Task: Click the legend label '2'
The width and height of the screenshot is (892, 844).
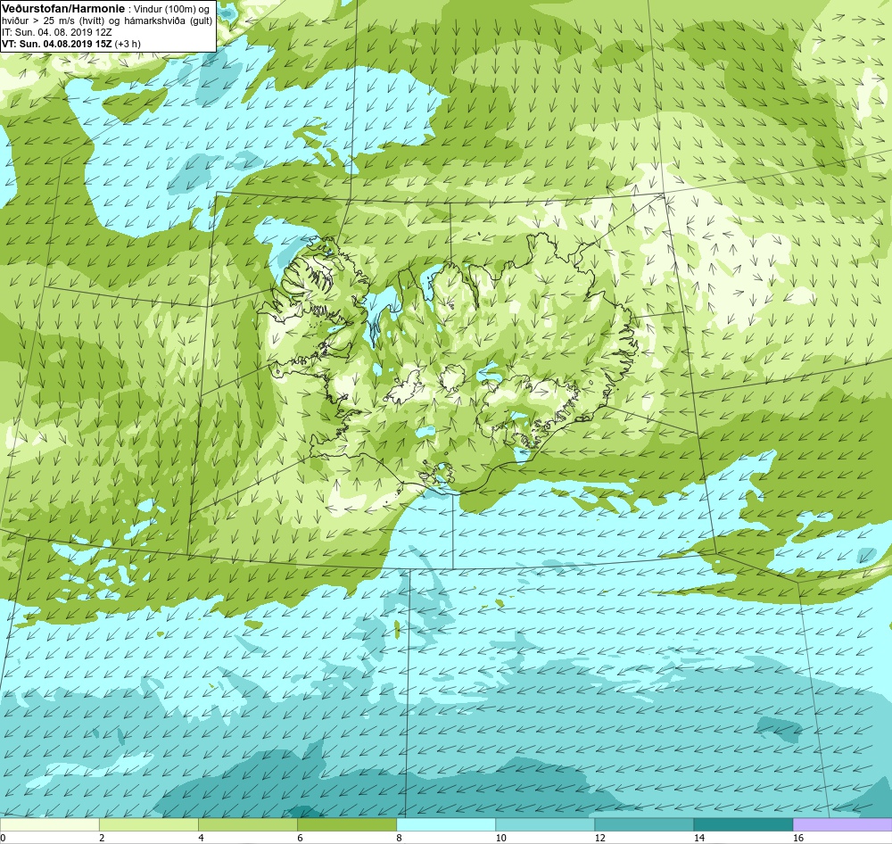Action: point(102,838)
